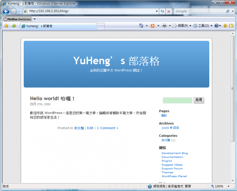Click the Help question mark icon
This screenshot has height=191, width=237.
[216, 26]
